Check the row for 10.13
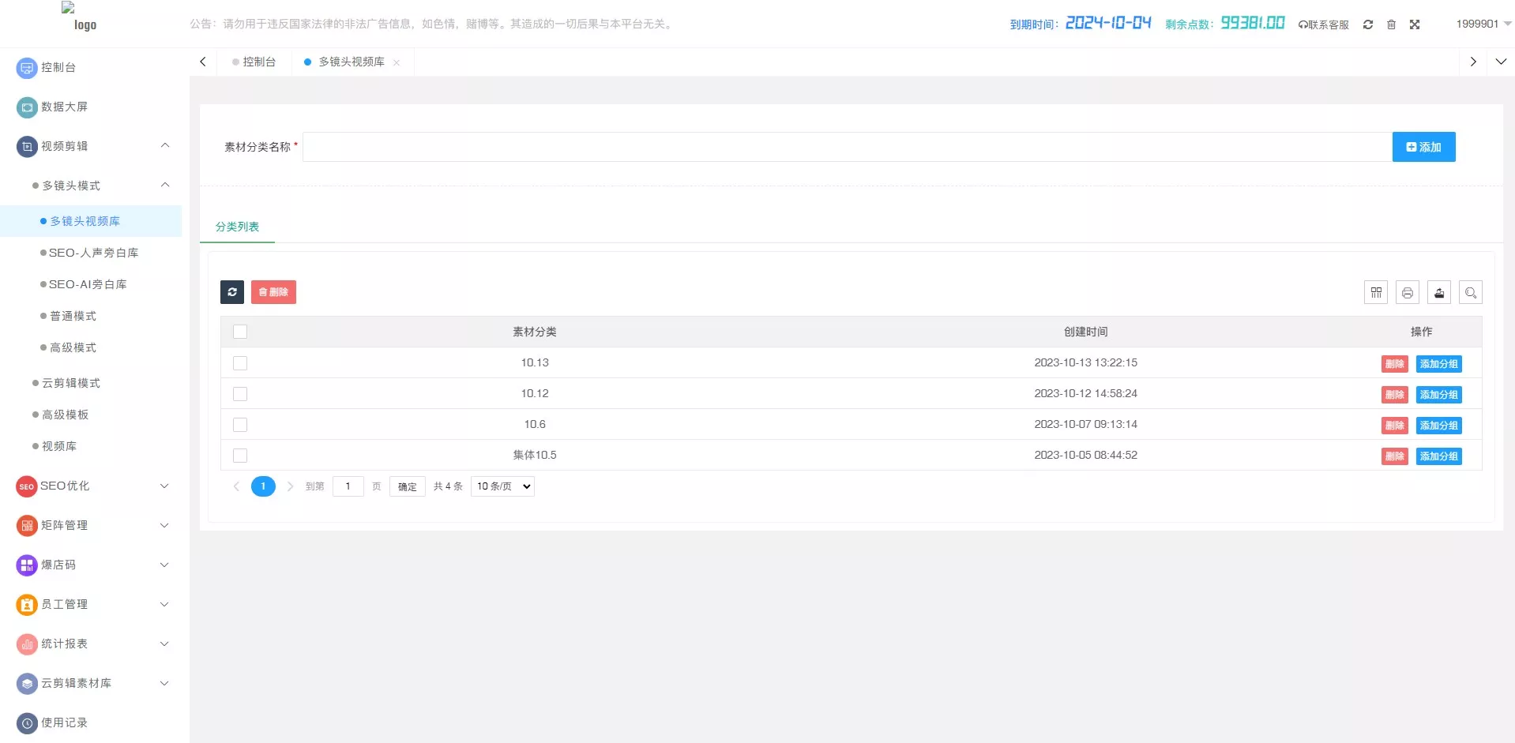 click(240, 363)
